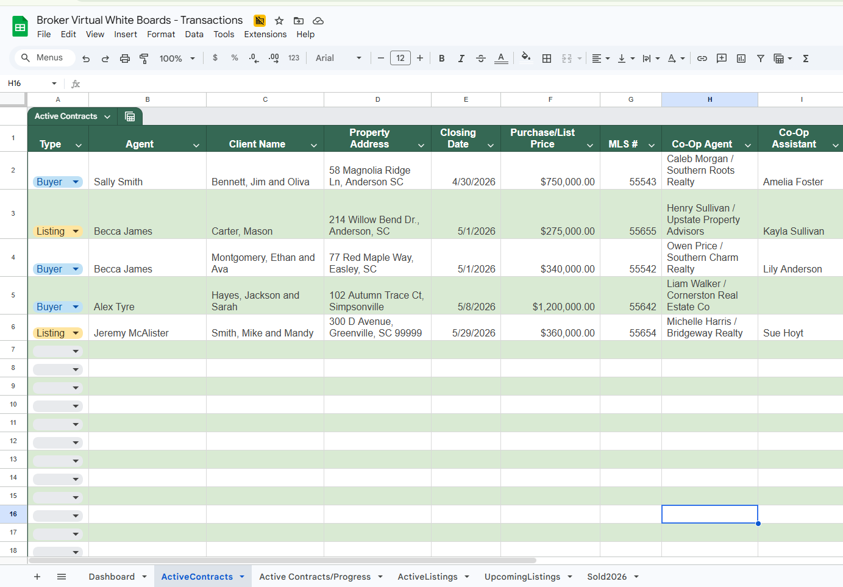
Task: Insert a chart
Action: point(741,59)
